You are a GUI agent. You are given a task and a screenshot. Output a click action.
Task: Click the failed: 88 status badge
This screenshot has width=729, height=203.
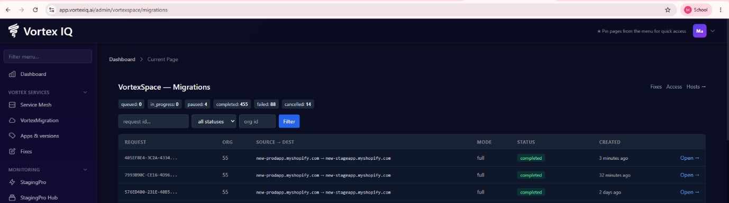[267, 104]
